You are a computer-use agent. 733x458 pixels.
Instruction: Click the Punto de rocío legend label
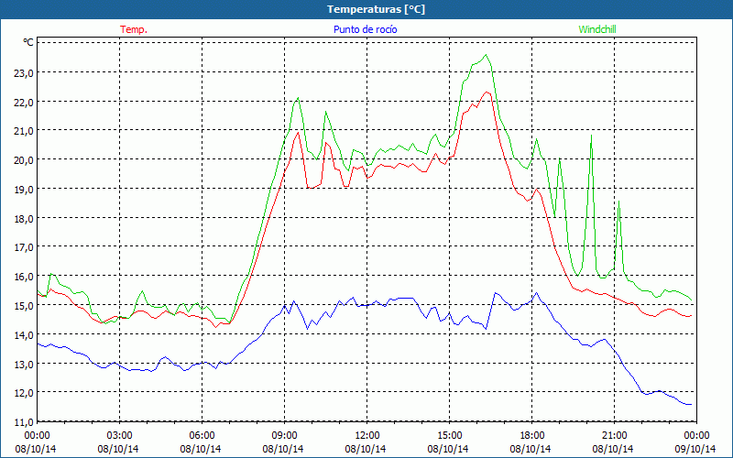[365, 29]
